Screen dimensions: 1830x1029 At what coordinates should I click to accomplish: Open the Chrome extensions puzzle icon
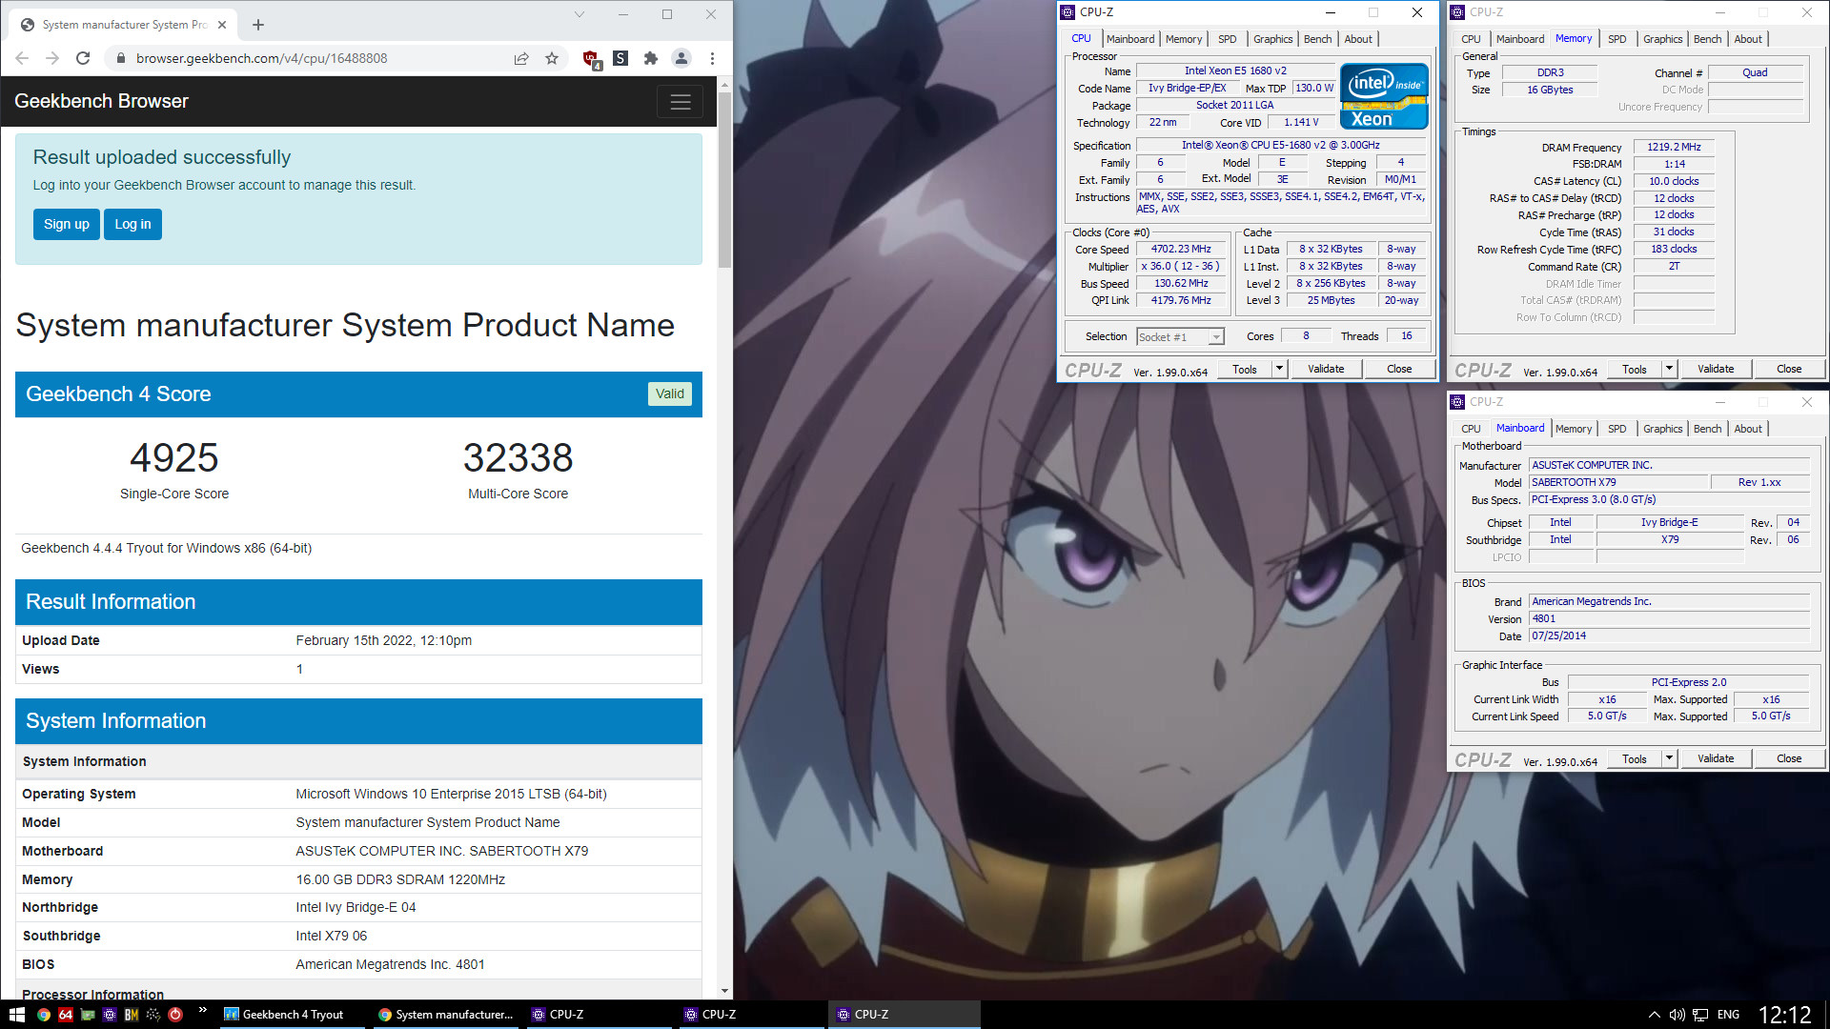tap(651, 58)
